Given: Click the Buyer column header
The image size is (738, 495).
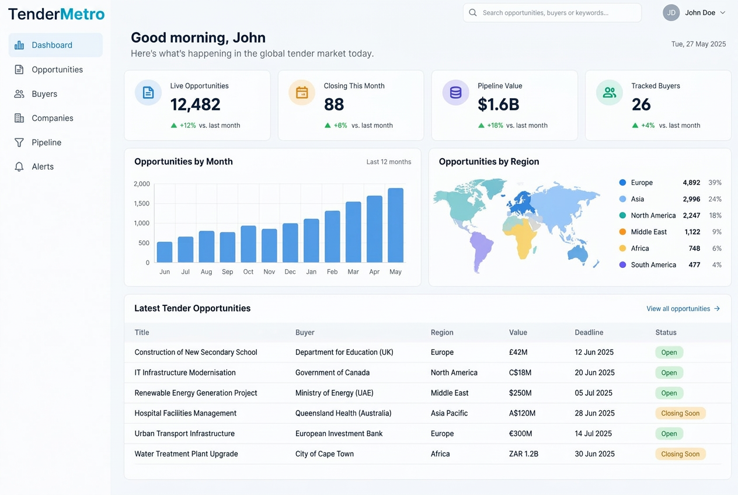Looking at the screenshot, I should 305,333.
